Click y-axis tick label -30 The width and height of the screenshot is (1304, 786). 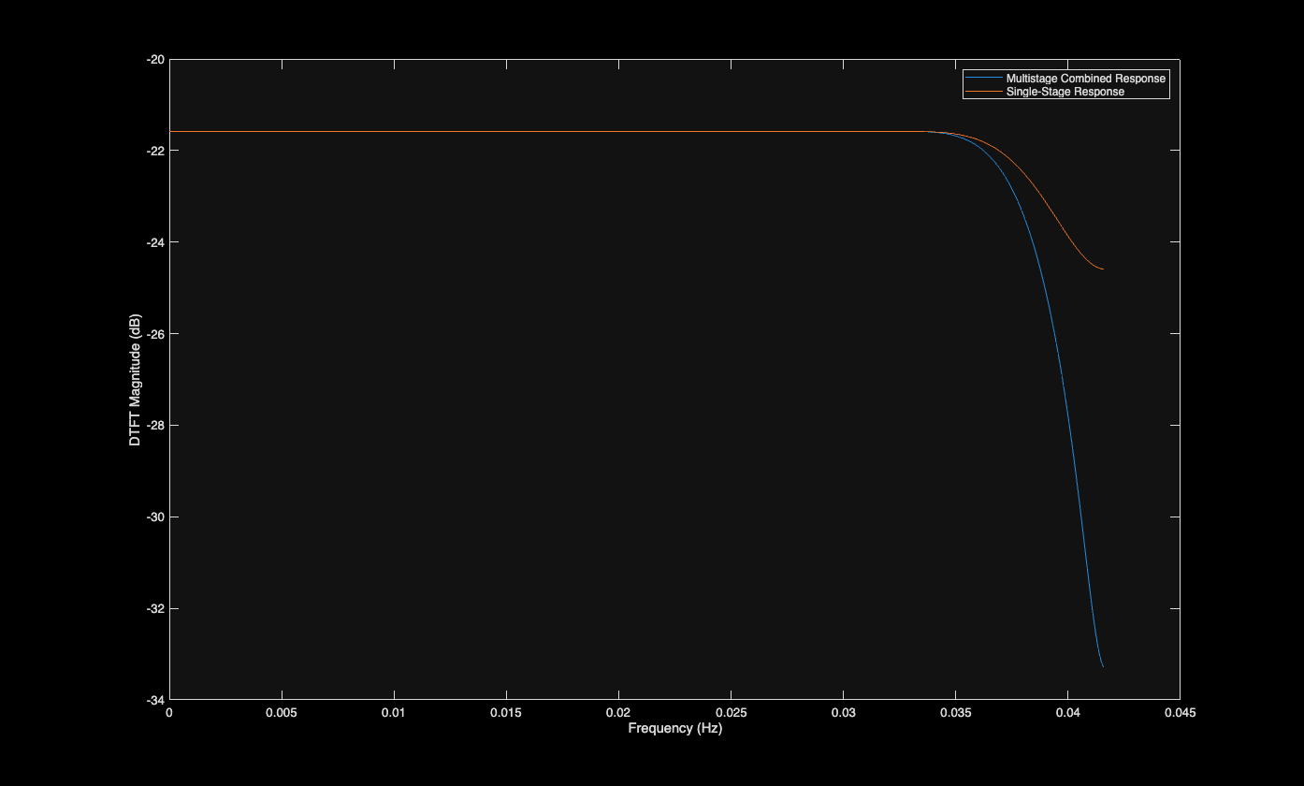[x=154, y=517]
